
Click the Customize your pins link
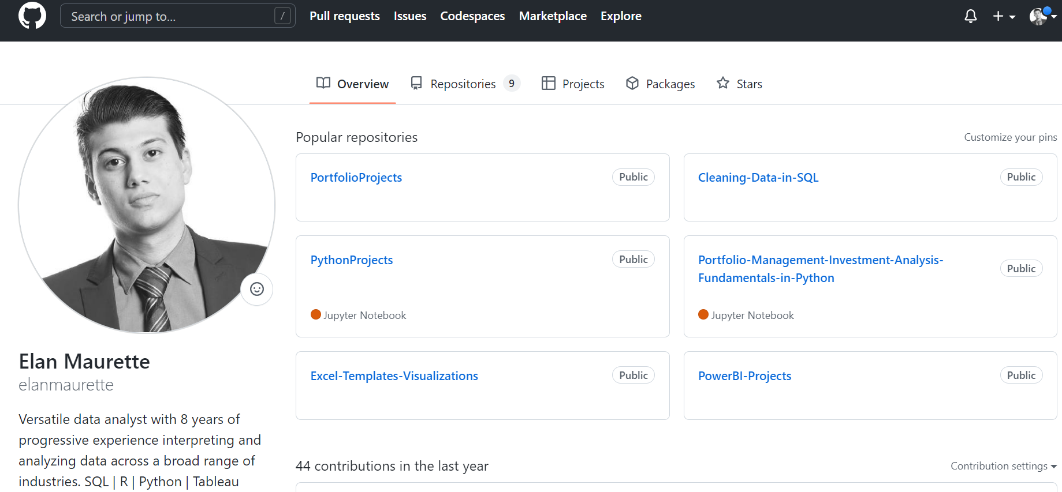pos(1010,137)
